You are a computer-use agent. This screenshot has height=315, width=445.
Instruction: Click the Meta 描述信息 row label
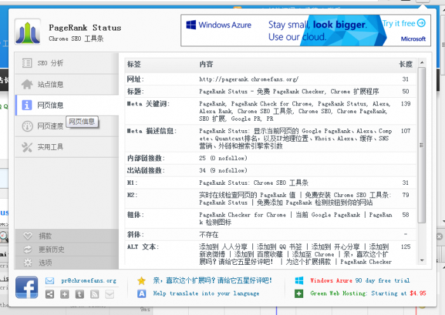151,131
